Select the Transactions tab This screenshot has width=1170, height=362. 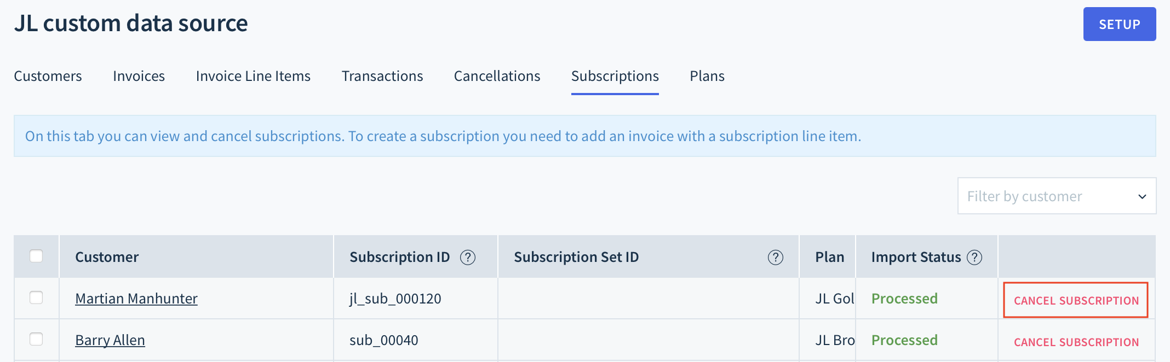pyautogui.click(x=382, y=76)
